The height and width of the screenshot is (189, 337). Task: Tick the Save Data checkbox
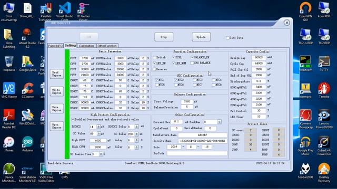pos(227,38)
